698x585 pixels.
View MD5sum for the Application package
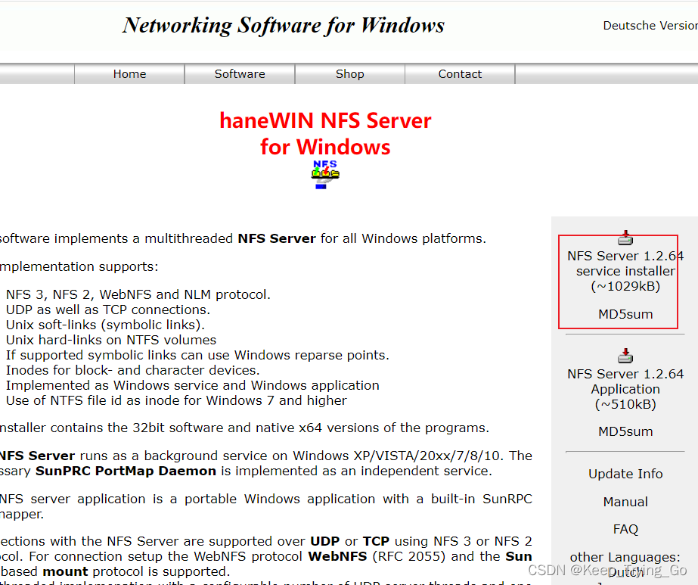(x=625, y=431)
